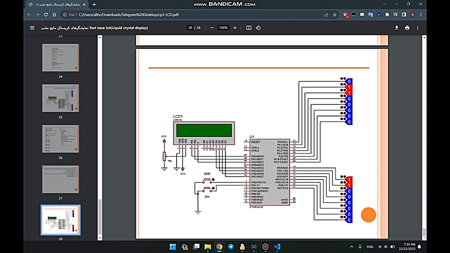
Task: Select the open PDF browser tab
Action: [x=57, y=4]
